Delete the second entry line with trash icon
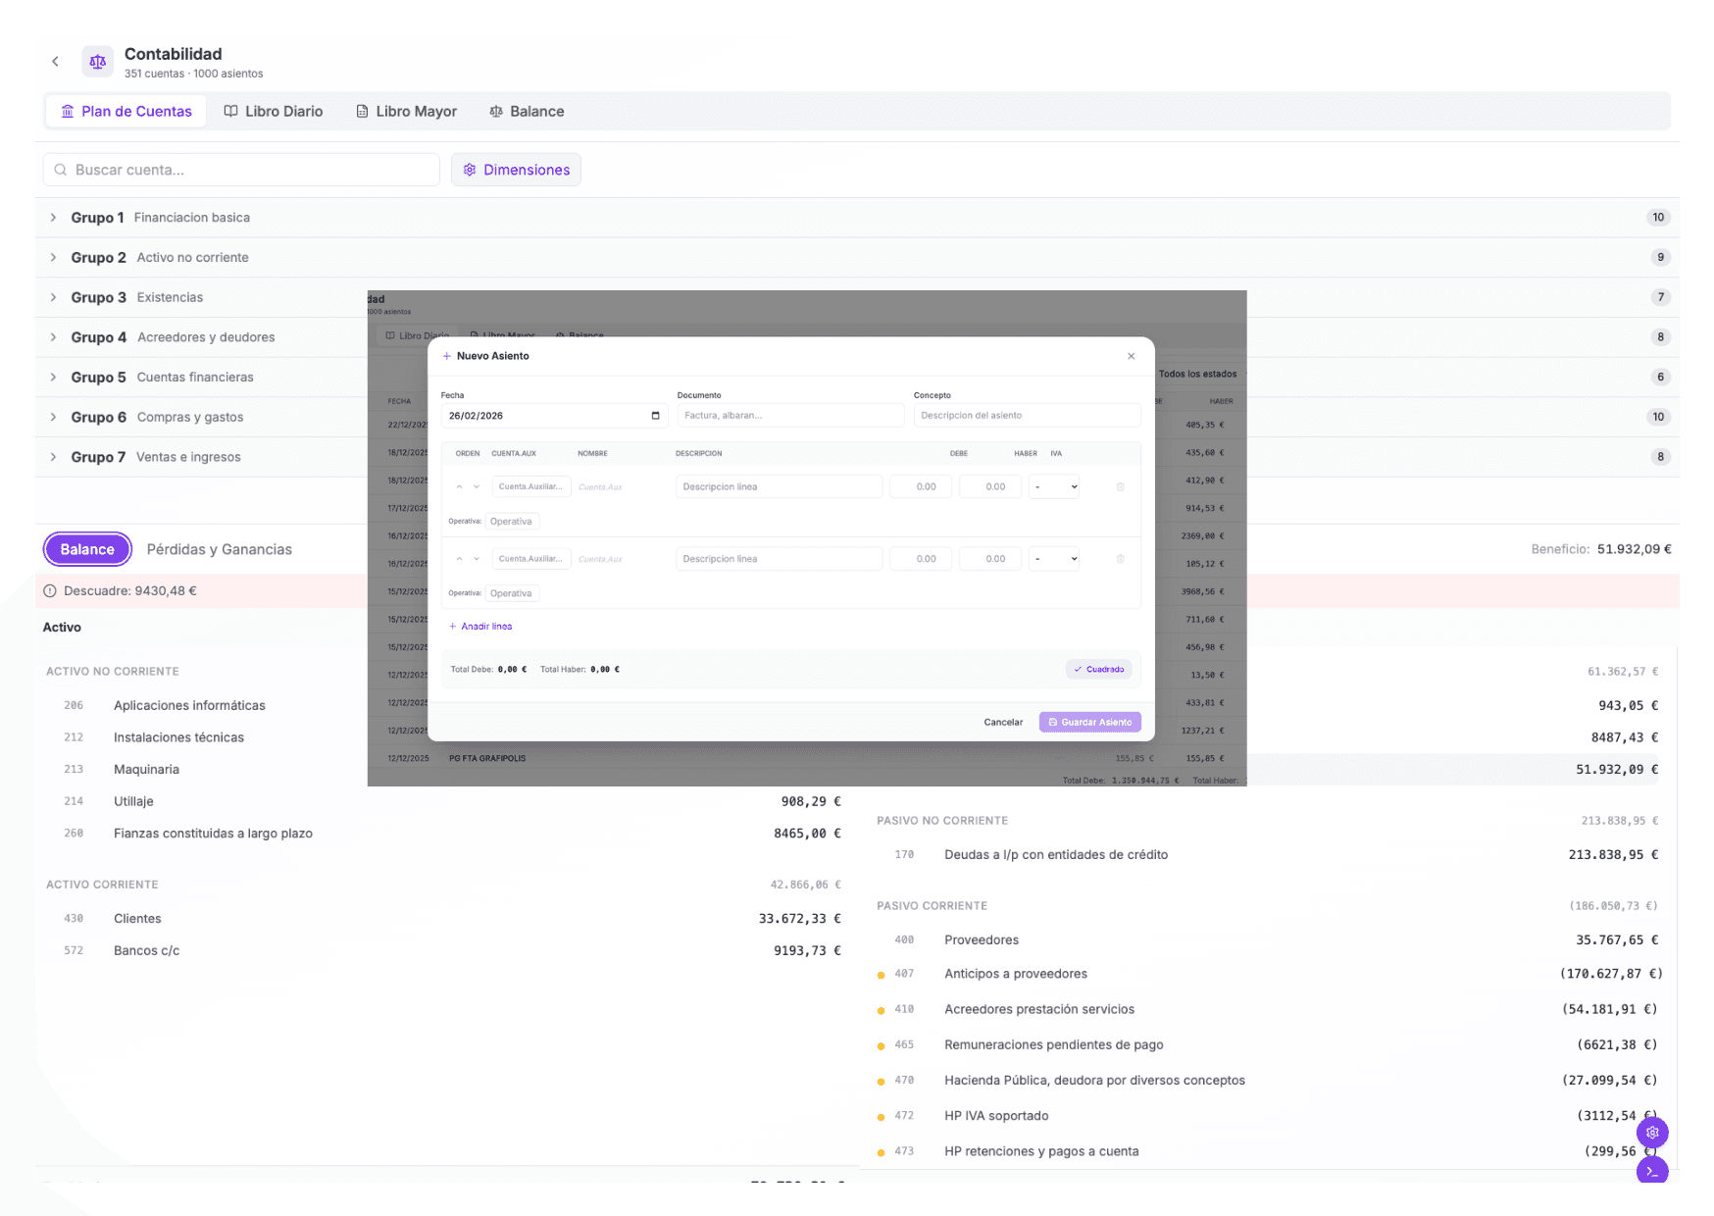1714x1216 pixels. click(x=1120, y=559)
